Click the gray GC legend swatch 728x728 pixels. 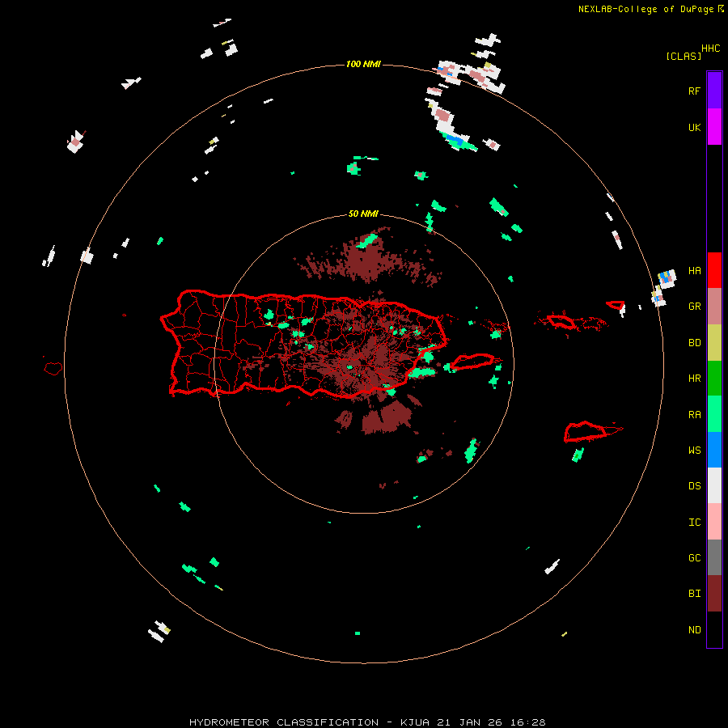click(x=714, y=557)
